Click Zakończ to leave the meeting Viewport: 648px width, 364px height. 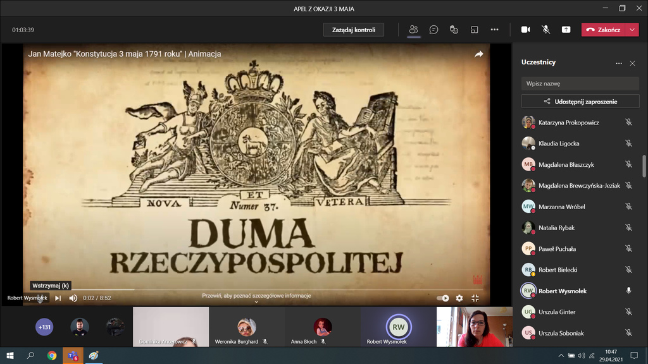604,30
